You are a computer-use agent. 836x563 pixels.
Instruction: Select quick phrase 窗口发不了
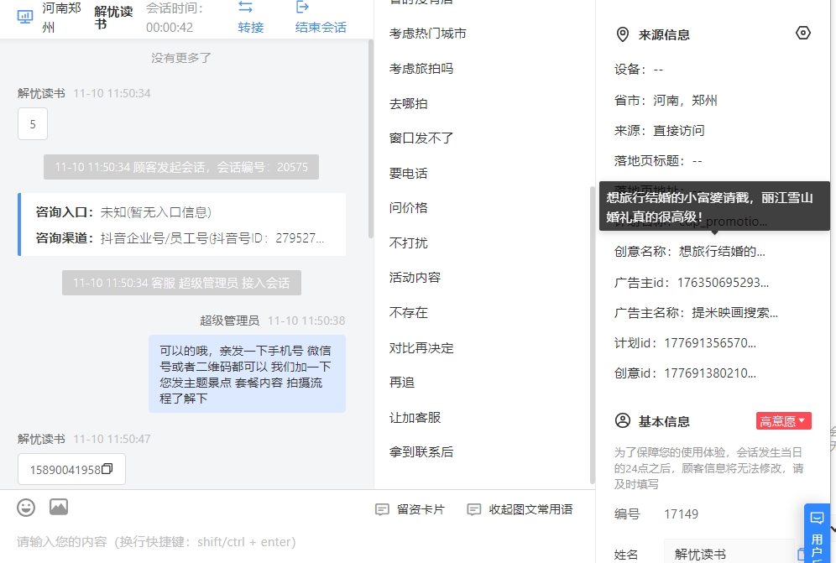pos(421,138)
